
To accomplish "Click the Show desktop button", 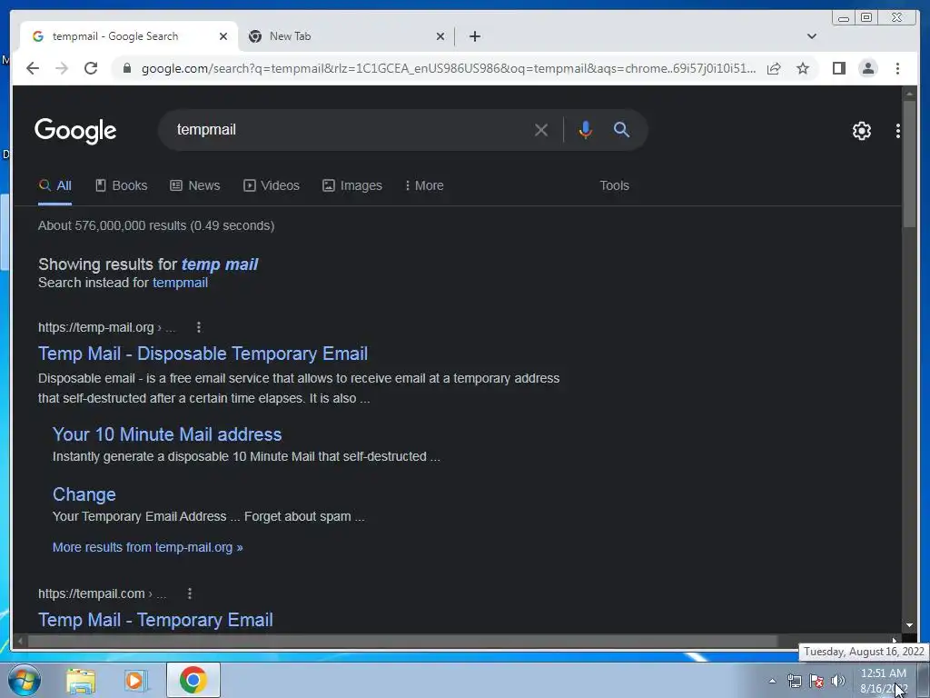I will (x=924, y=680).
